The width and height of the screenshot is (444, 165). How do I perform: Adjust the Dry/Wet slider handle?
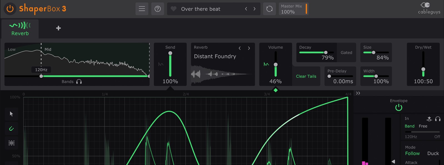pos(423,69)
